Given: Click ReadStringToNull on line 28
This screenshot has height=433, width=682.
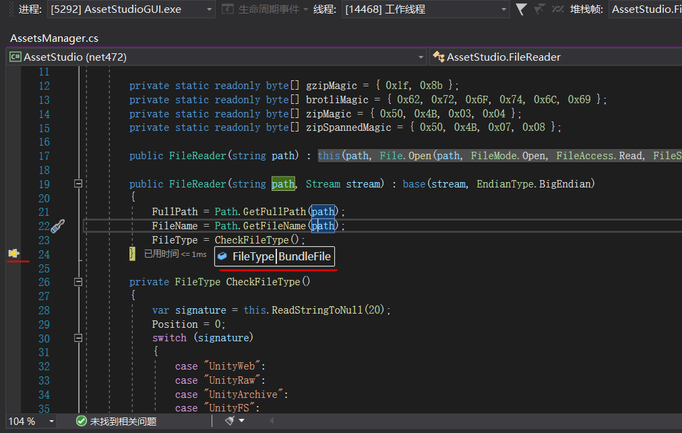Looking at the screenshot, I should [317, 310].
